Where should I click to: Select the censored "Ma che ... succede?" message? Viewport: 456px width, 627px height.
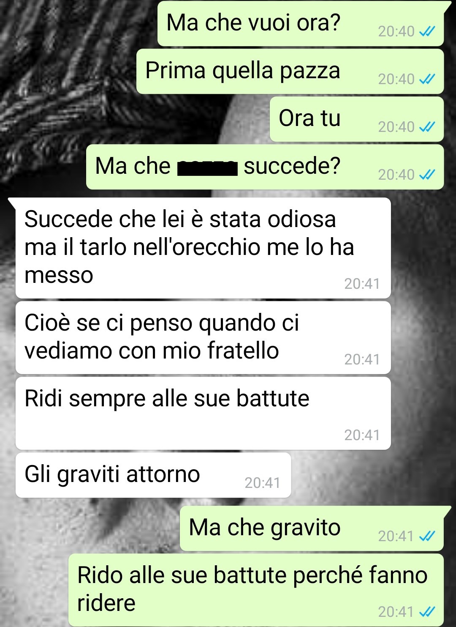[x=265, y=167]
